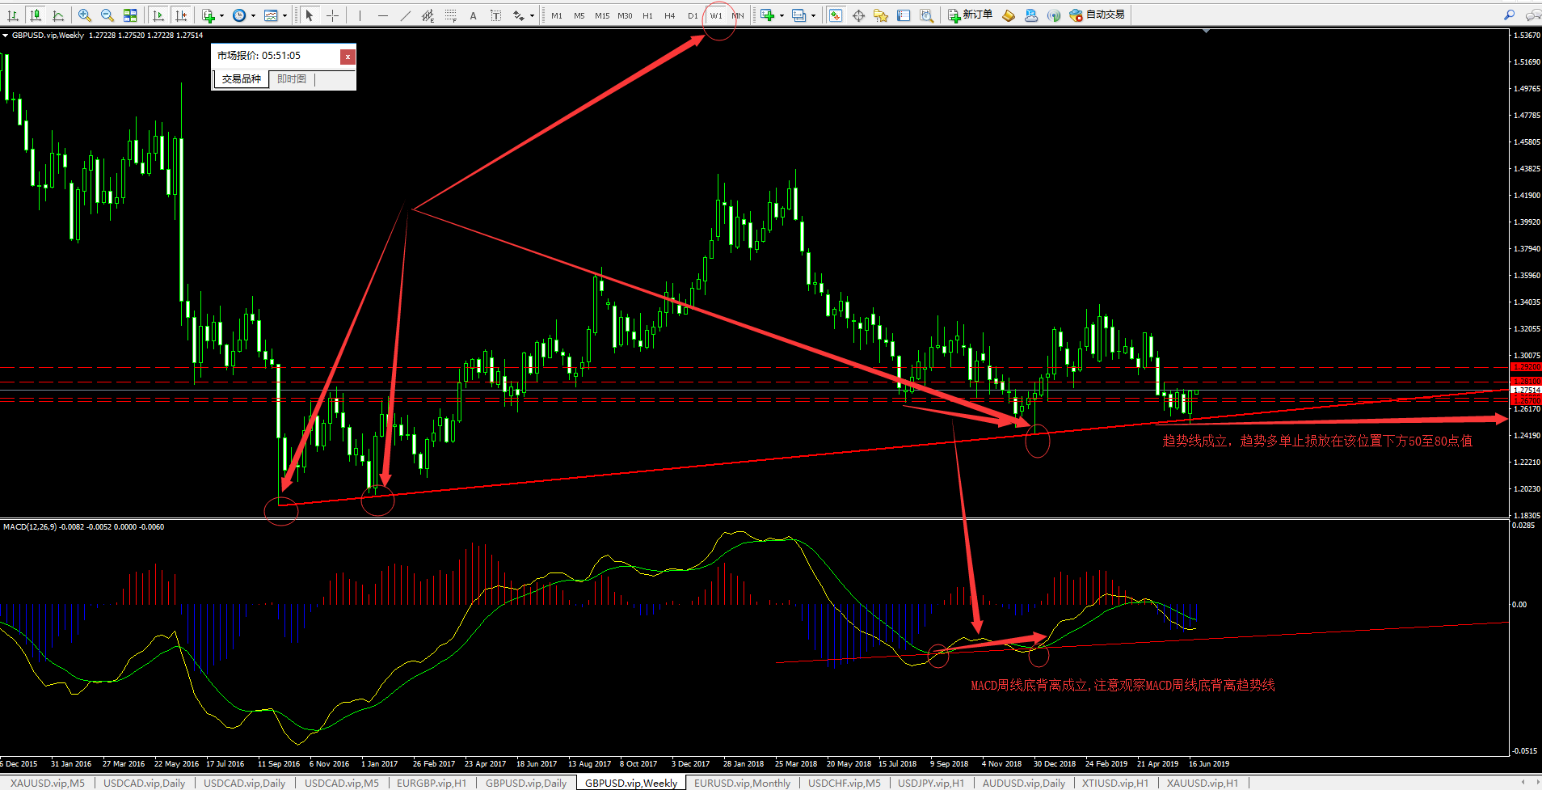Switch to XAUUSD.vip,M5 chart tab
Viewport: 1542px width, 790px height.
pos(48,783)
